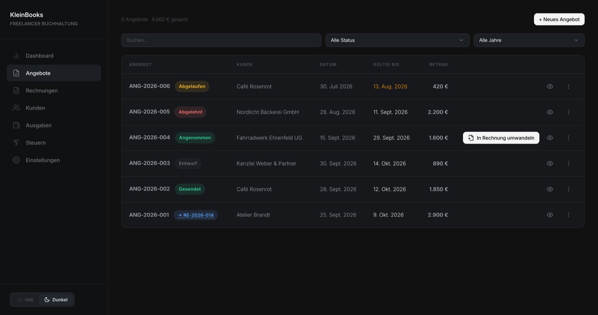This screenshot has width=598, height=315.
Task: Switch to the Hell light theme
Action: pos(25,300)
